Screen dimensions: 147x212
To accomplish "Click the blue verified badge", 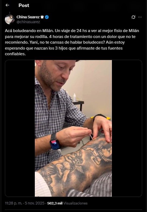I will point(47,17).
